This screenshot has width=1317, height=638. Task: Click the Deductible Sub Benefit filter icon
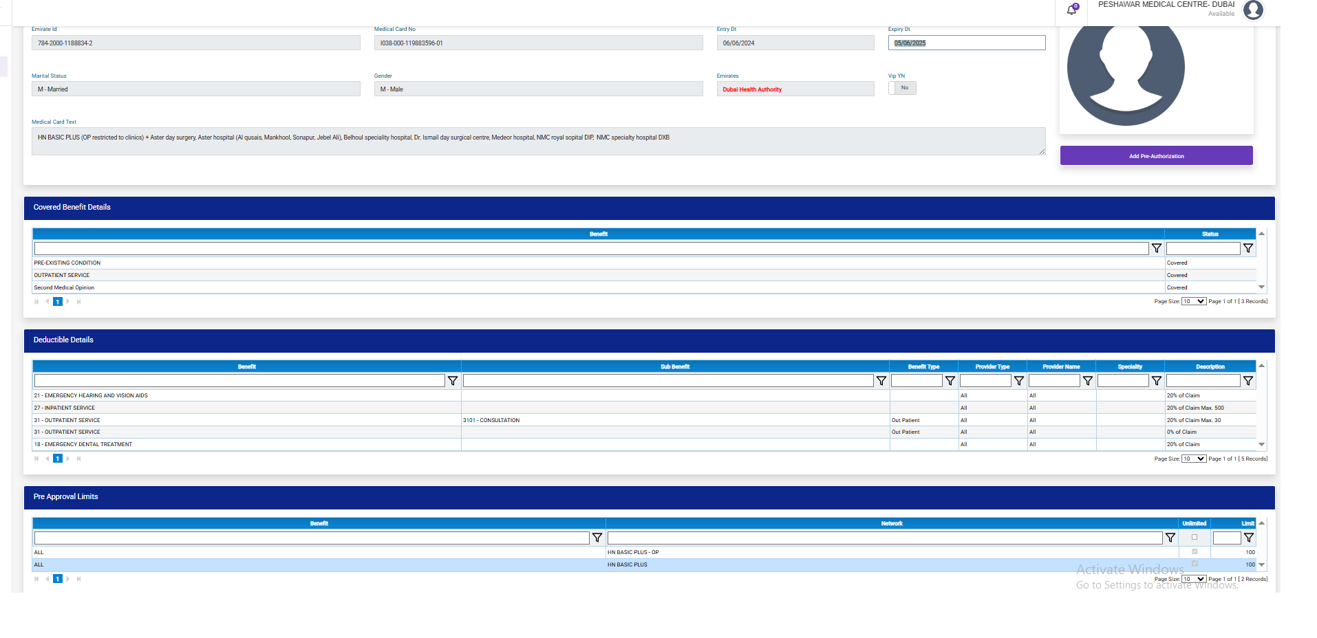tap(881, 381)
